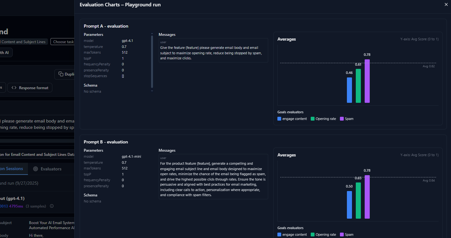Click the code icon on Response format button
The width and height of the screenshot is (451, 238).
[13, 88]
